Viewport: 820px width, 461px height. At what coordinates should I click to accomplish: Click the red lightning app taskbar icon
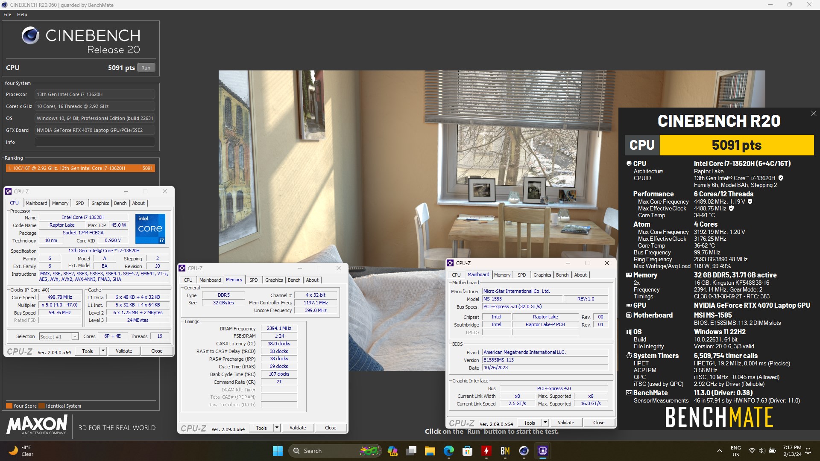point(486,451)
